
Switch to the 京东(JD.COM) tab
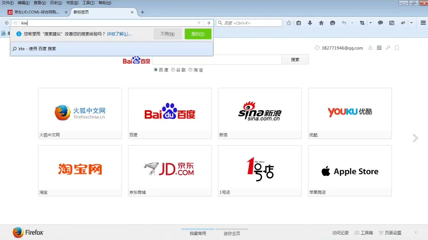pos(37,12)
